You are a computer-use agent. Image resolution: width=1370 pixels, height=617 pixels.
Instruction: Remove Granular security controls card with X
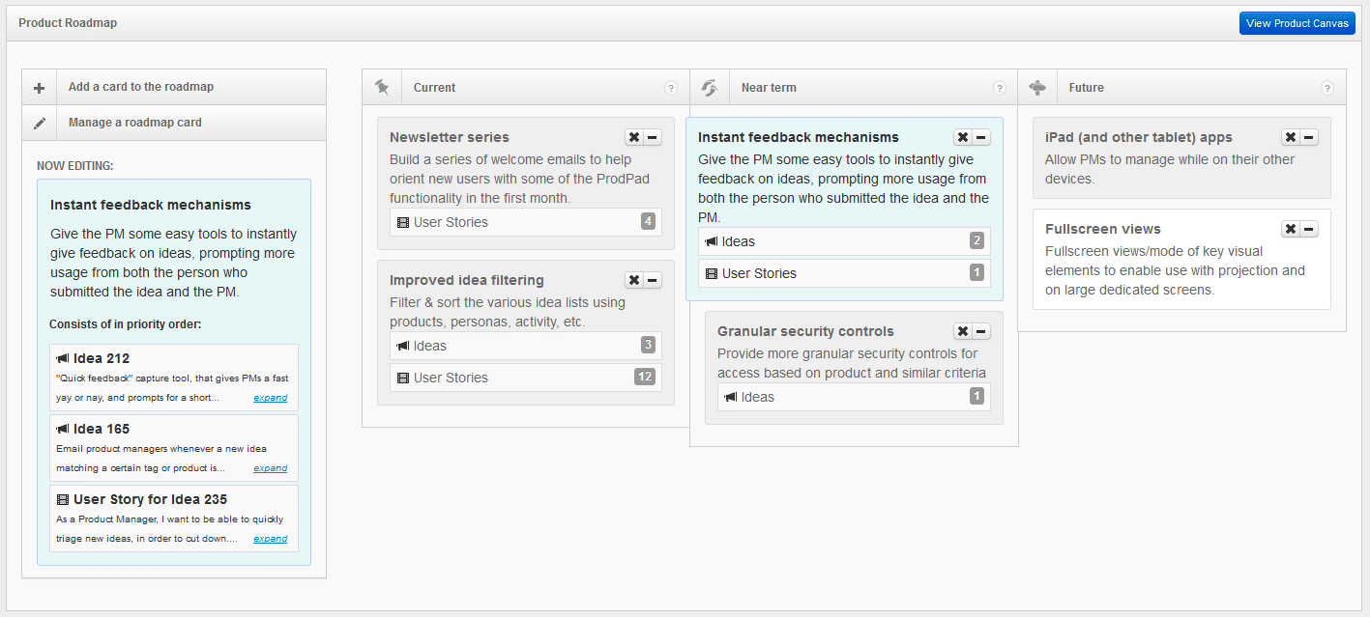963,331
